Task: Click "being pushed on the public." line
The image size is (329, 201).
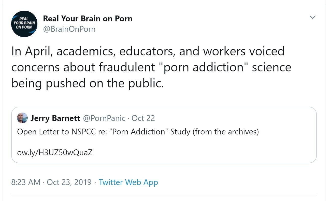Action: [x=88, y=83]
